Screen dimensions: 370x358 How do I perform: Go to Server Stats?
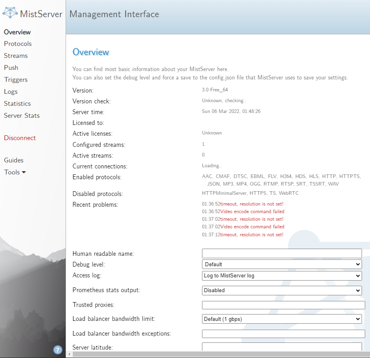tap(22, 116)
